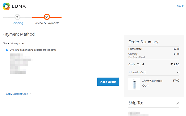Select the Review & Payments step label
186x116 pixels.
pos(47,23)
